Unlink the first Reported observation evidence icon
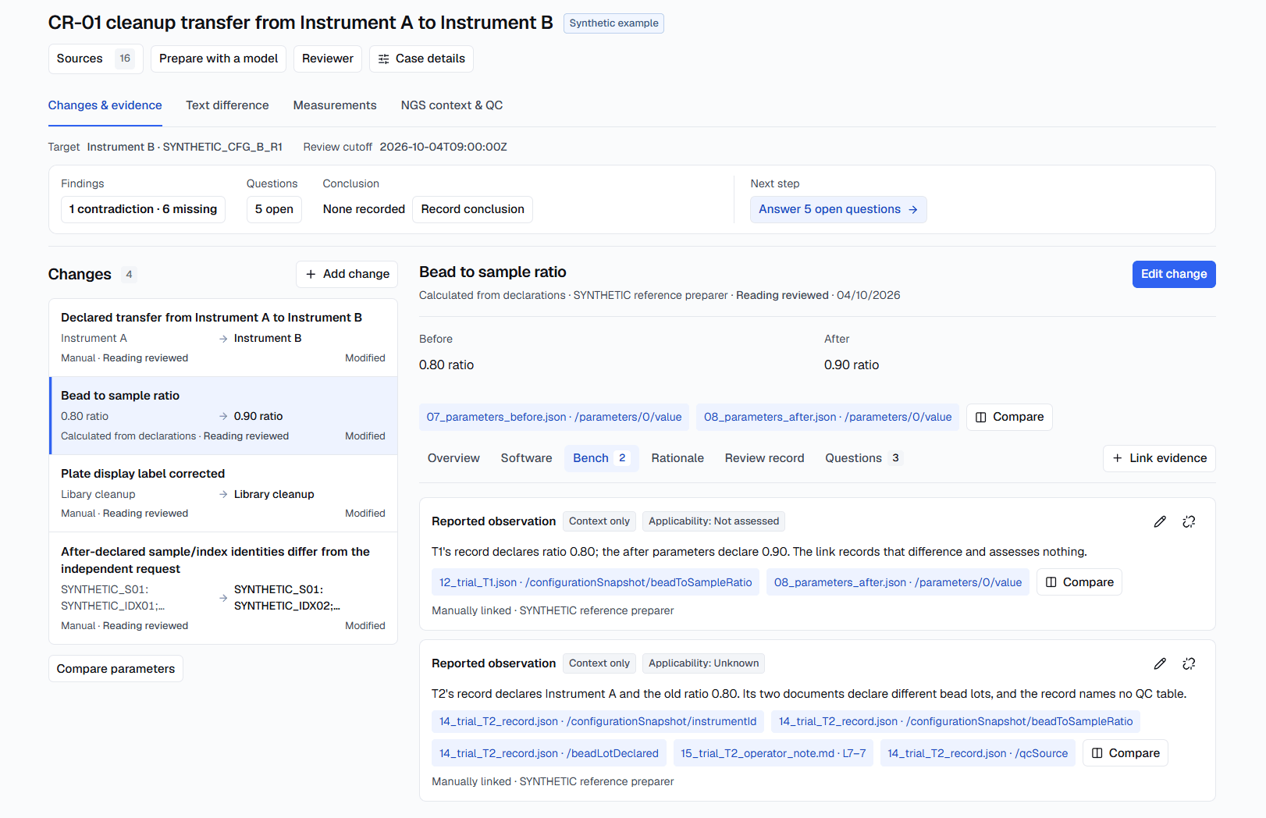 1189,521
